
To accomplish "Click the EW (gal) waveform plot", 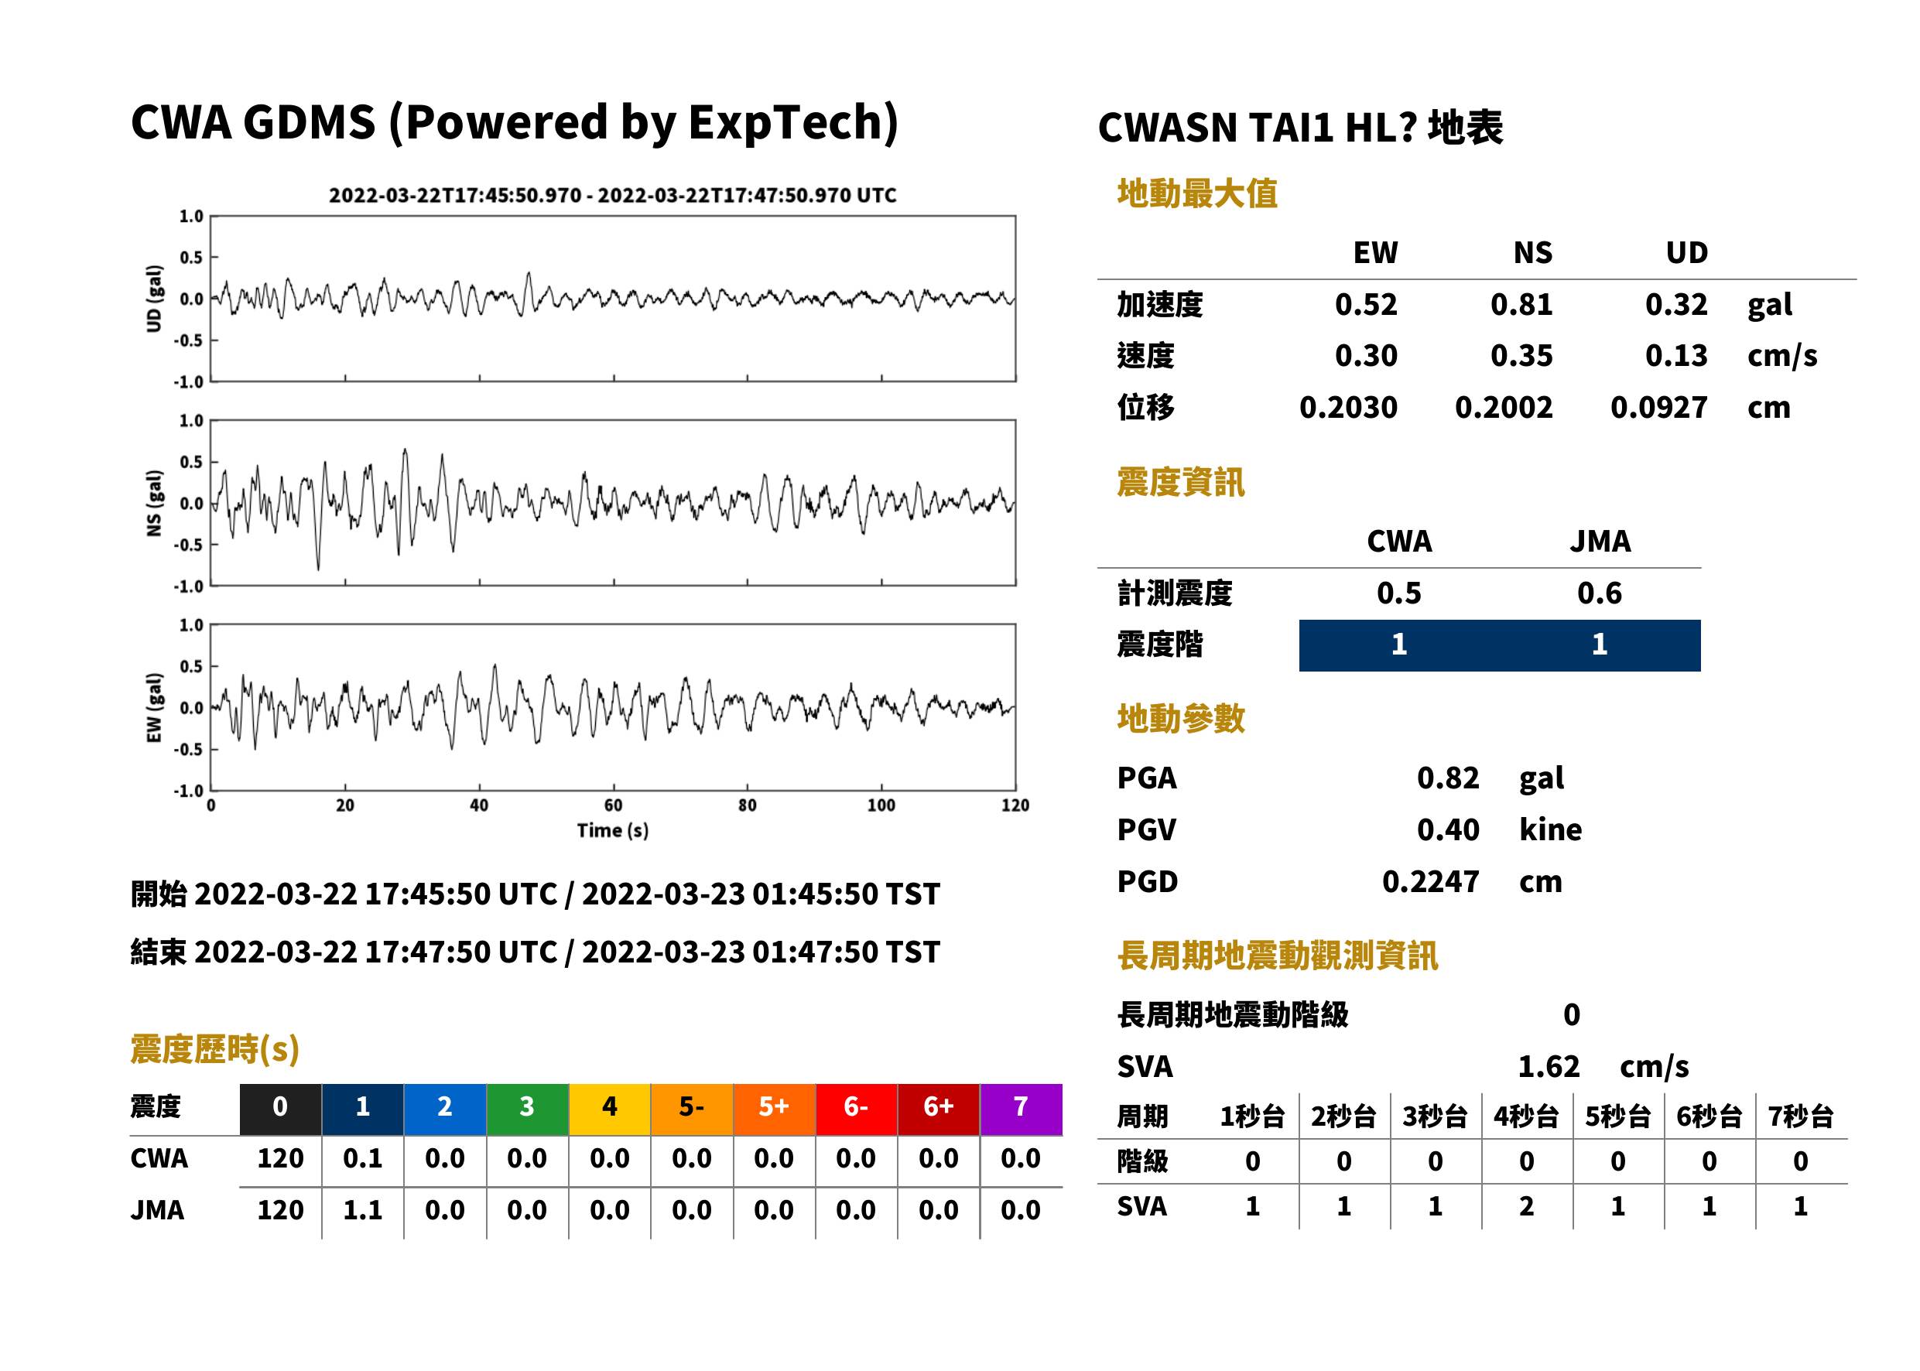I will point(613,707).
